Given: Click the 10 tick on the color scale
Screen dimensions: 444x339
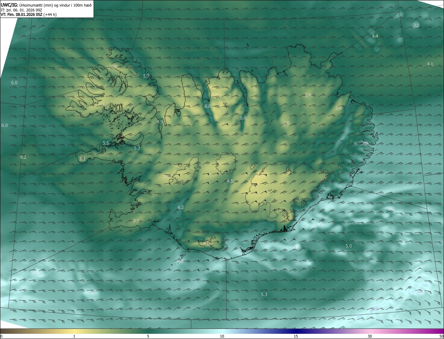Looking at the screenshot, I should 222,336.
